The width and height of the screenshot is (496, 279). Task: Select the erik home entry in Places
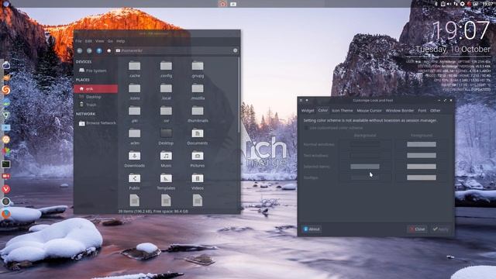click(x=96, y=89)
